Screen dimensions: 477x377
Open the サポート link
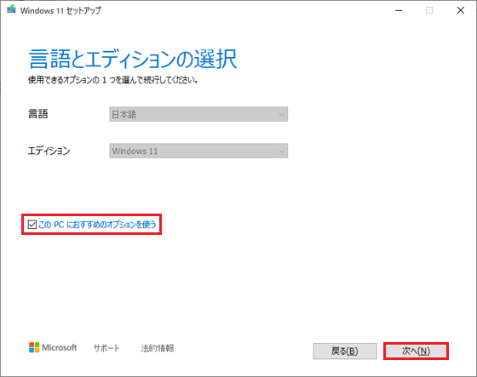(x=106, y=348)
